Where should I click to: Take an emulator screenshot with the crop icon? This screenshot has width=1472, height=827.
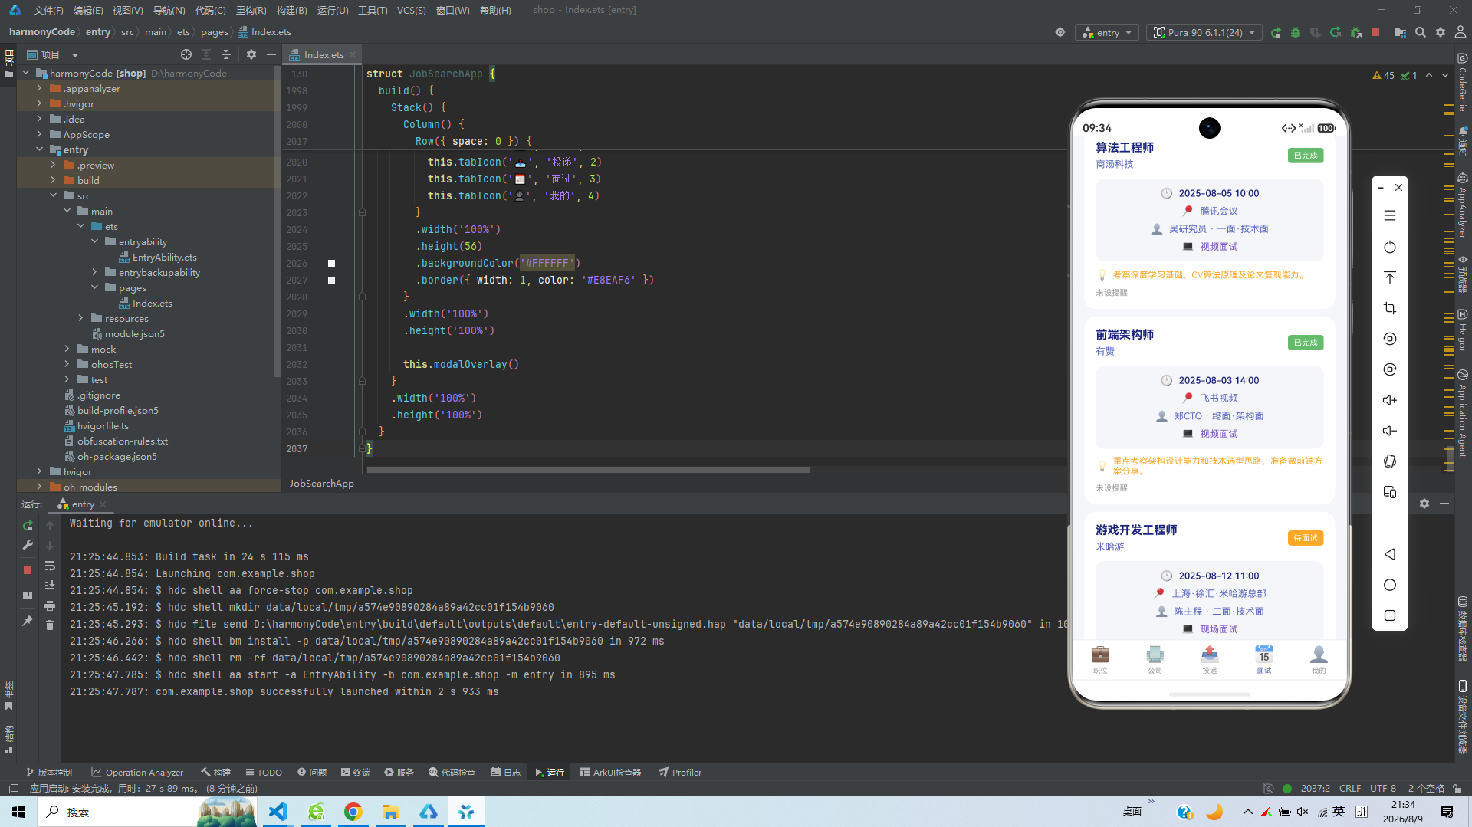tap(1390, 308)
